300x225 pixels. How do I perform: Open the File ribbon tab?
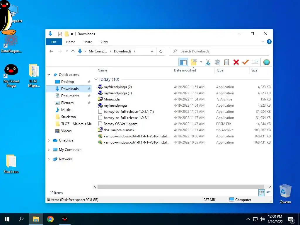click(54, 42)
